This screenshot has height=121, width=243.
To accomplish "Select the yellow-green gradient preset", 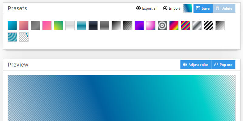I will coord(58,25).
